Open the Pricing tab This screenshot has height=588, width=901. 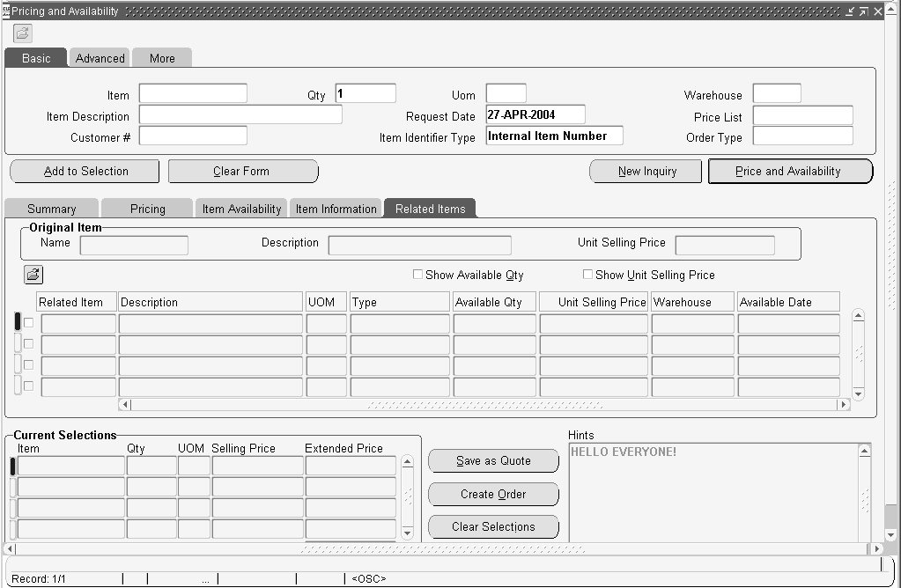click(148, 209)
